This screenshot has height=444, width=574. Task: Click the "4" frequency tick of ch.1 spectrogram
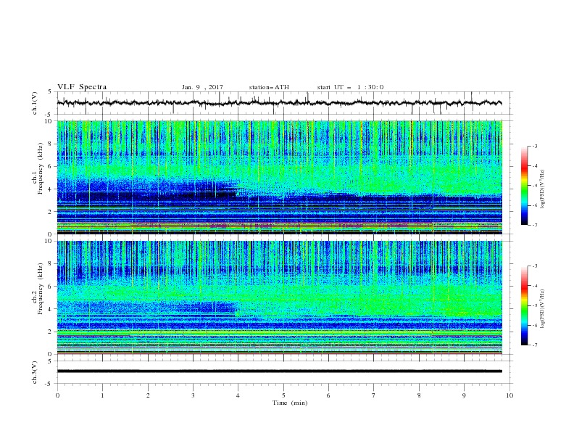coord(51,189)
